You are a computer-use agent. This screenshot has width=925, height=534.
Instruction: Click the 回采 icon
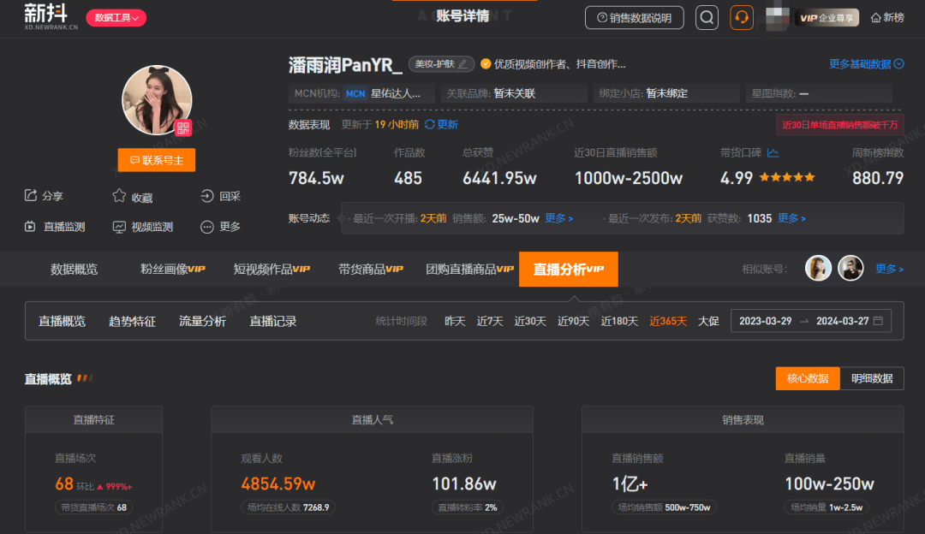pyautogui.click(x=207, y=196)
